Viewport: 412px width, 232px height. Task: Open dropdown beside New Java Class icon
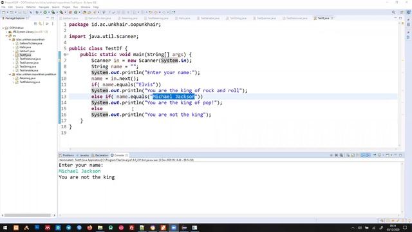pos(79,12)
